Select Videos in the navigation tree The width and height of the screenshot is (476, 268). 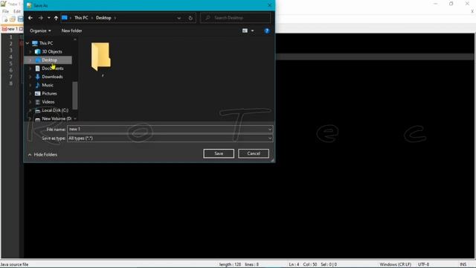pos(48,102)
